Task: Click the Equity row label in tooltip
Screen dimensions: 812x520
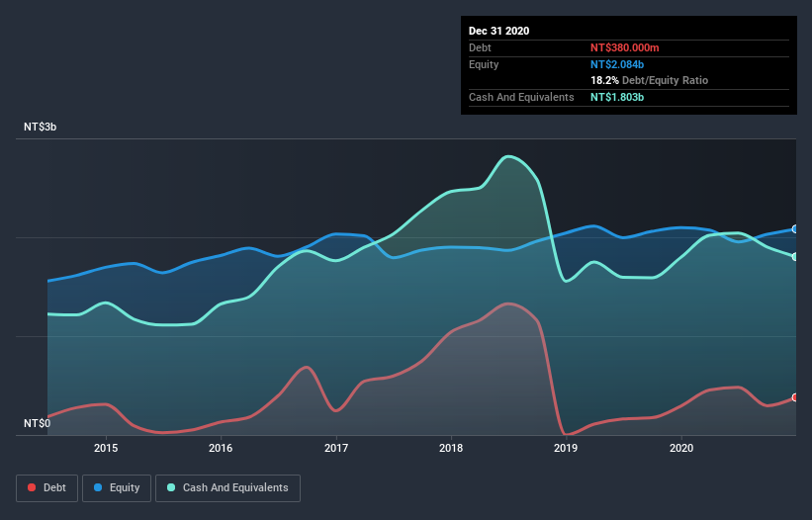Action: tap(484, 64)
